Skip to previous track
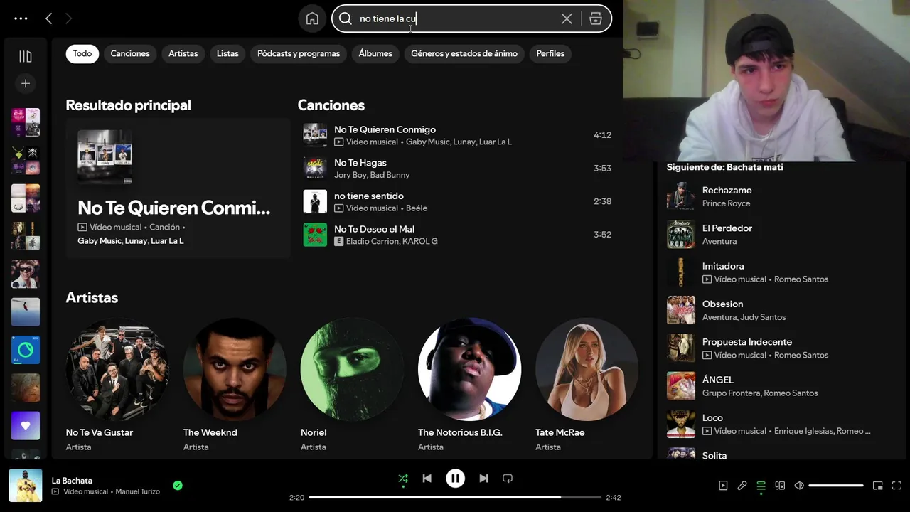Viewport: 910px width, 512px height. pyautogui.click(x=427, y=479)
